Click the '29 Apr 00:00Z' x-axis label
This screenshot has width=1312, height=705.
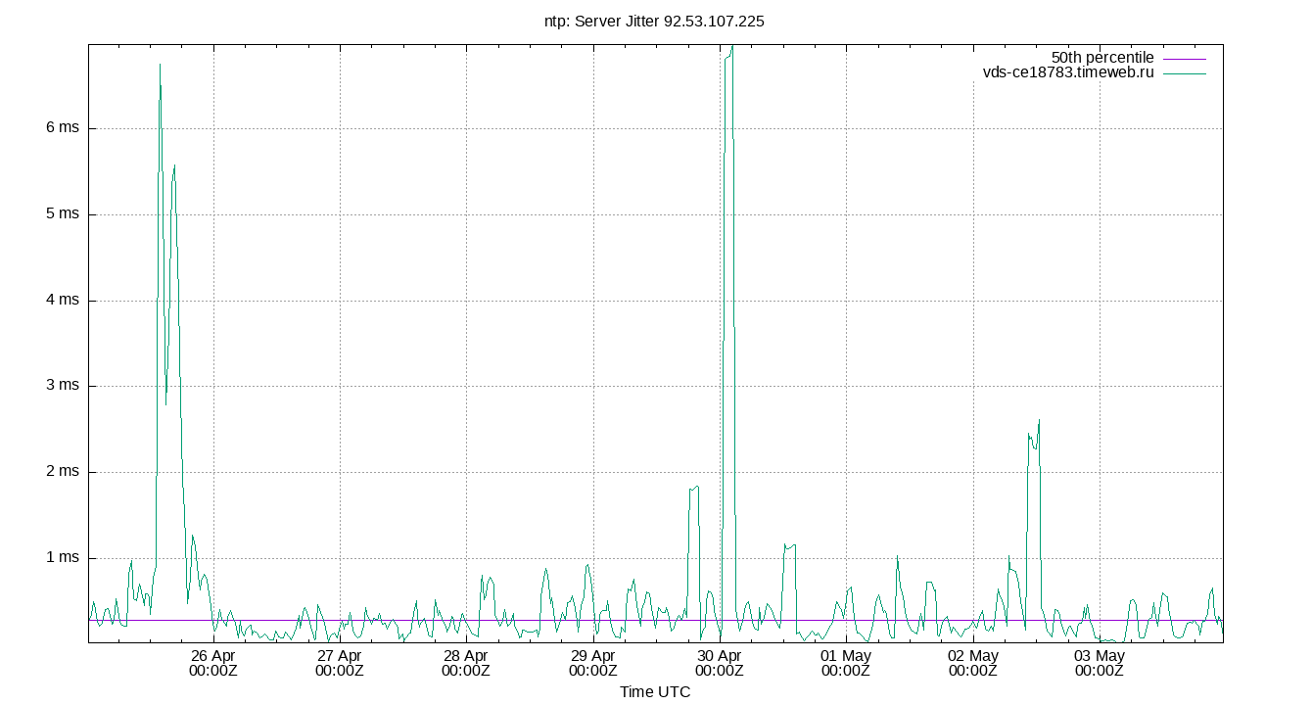tap(592, 663)
